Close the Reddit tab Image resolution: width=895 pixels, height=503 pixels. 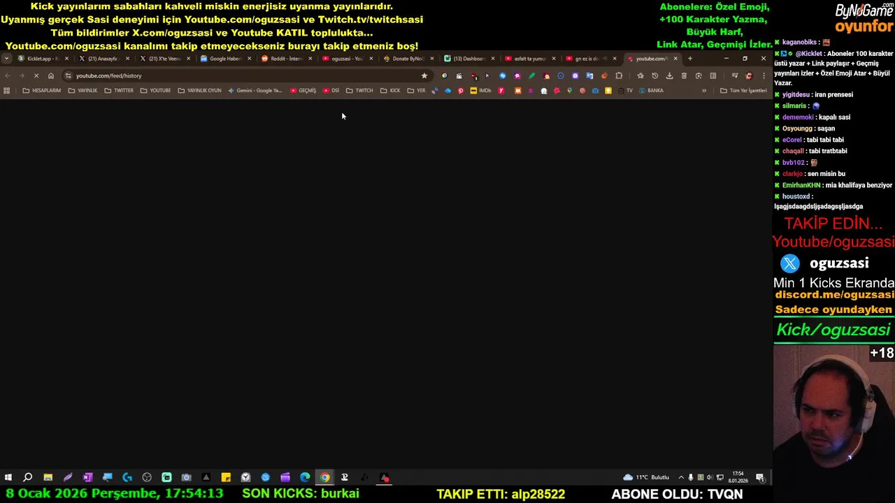[310, 59]
